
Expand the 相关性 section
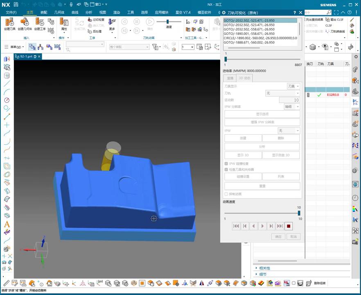click(x=264, y=268)
